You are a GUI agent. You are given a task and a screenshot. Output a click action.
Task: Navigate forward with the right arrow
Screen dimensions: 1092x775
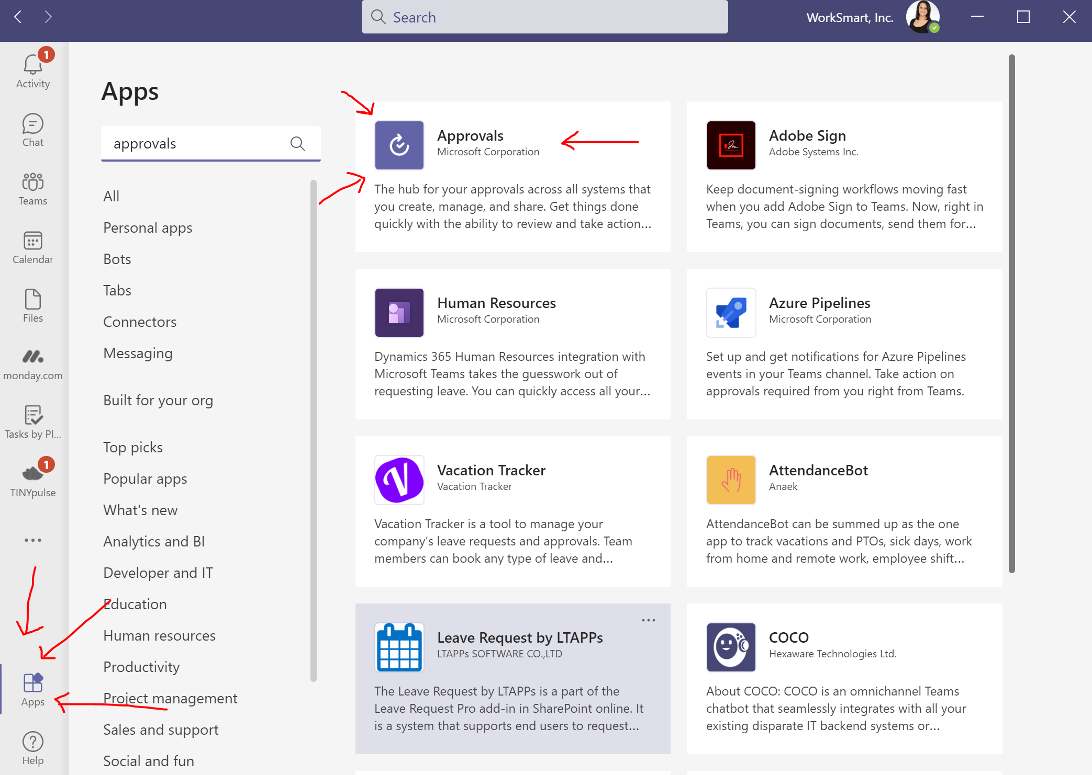click(48, 17)
